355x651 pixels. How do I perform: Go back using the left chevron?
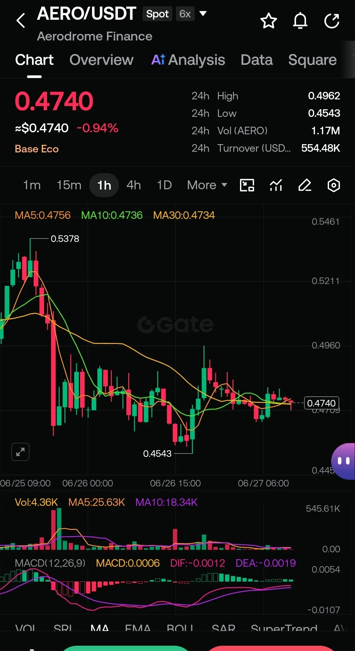click(21, 21)
